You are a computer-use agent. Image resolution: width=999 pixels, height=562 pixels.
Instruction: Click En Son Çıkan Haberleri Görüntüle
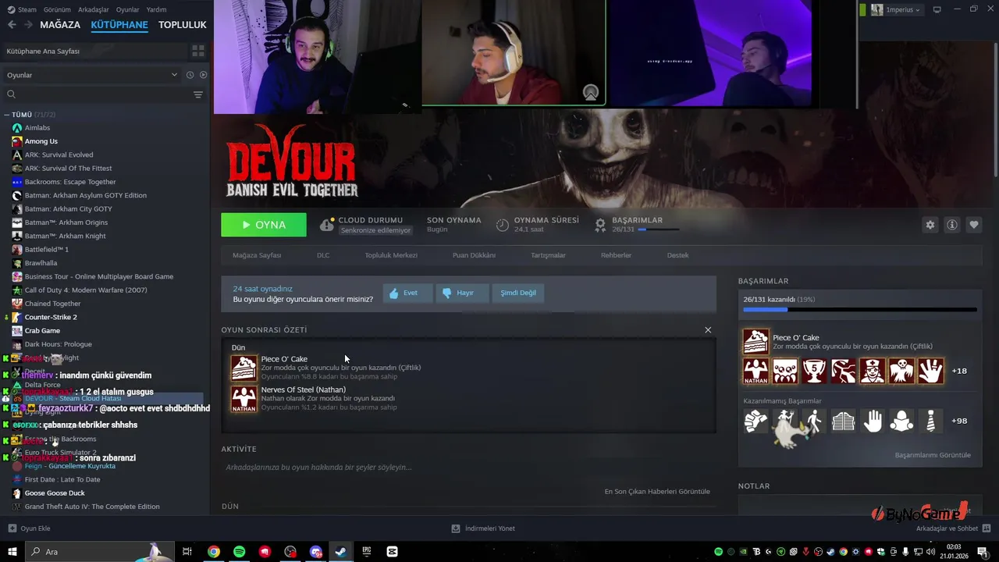[657, 492]
